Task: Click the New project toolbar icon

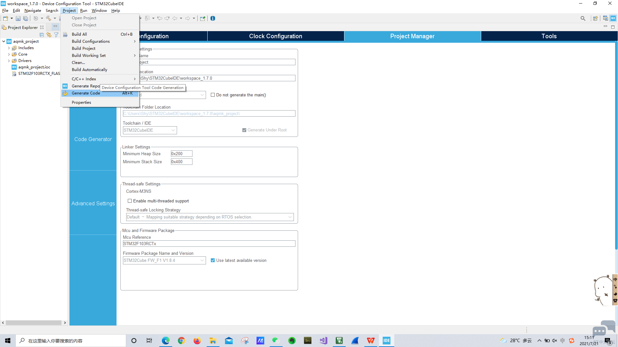Action: (5, 18)
